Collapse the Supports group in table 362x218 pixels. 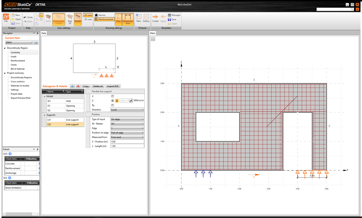pyautogui.click(x=45, y=115)
